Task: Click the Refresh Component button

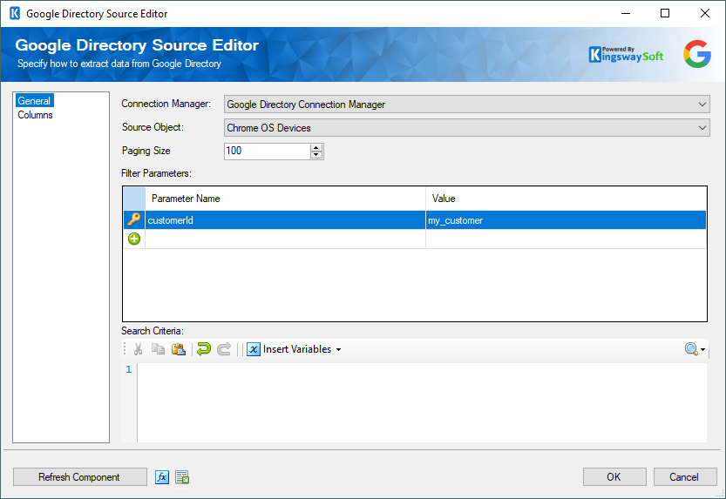Action: coord(79,477)
